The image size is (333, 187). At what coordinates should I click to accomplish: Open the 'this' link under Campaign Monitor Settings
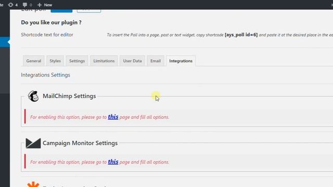pyautogui.click(x=113, y=162)
